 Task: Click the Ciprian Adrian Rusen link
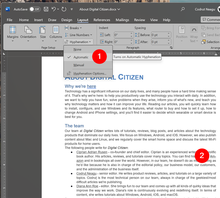coord(92,152)
